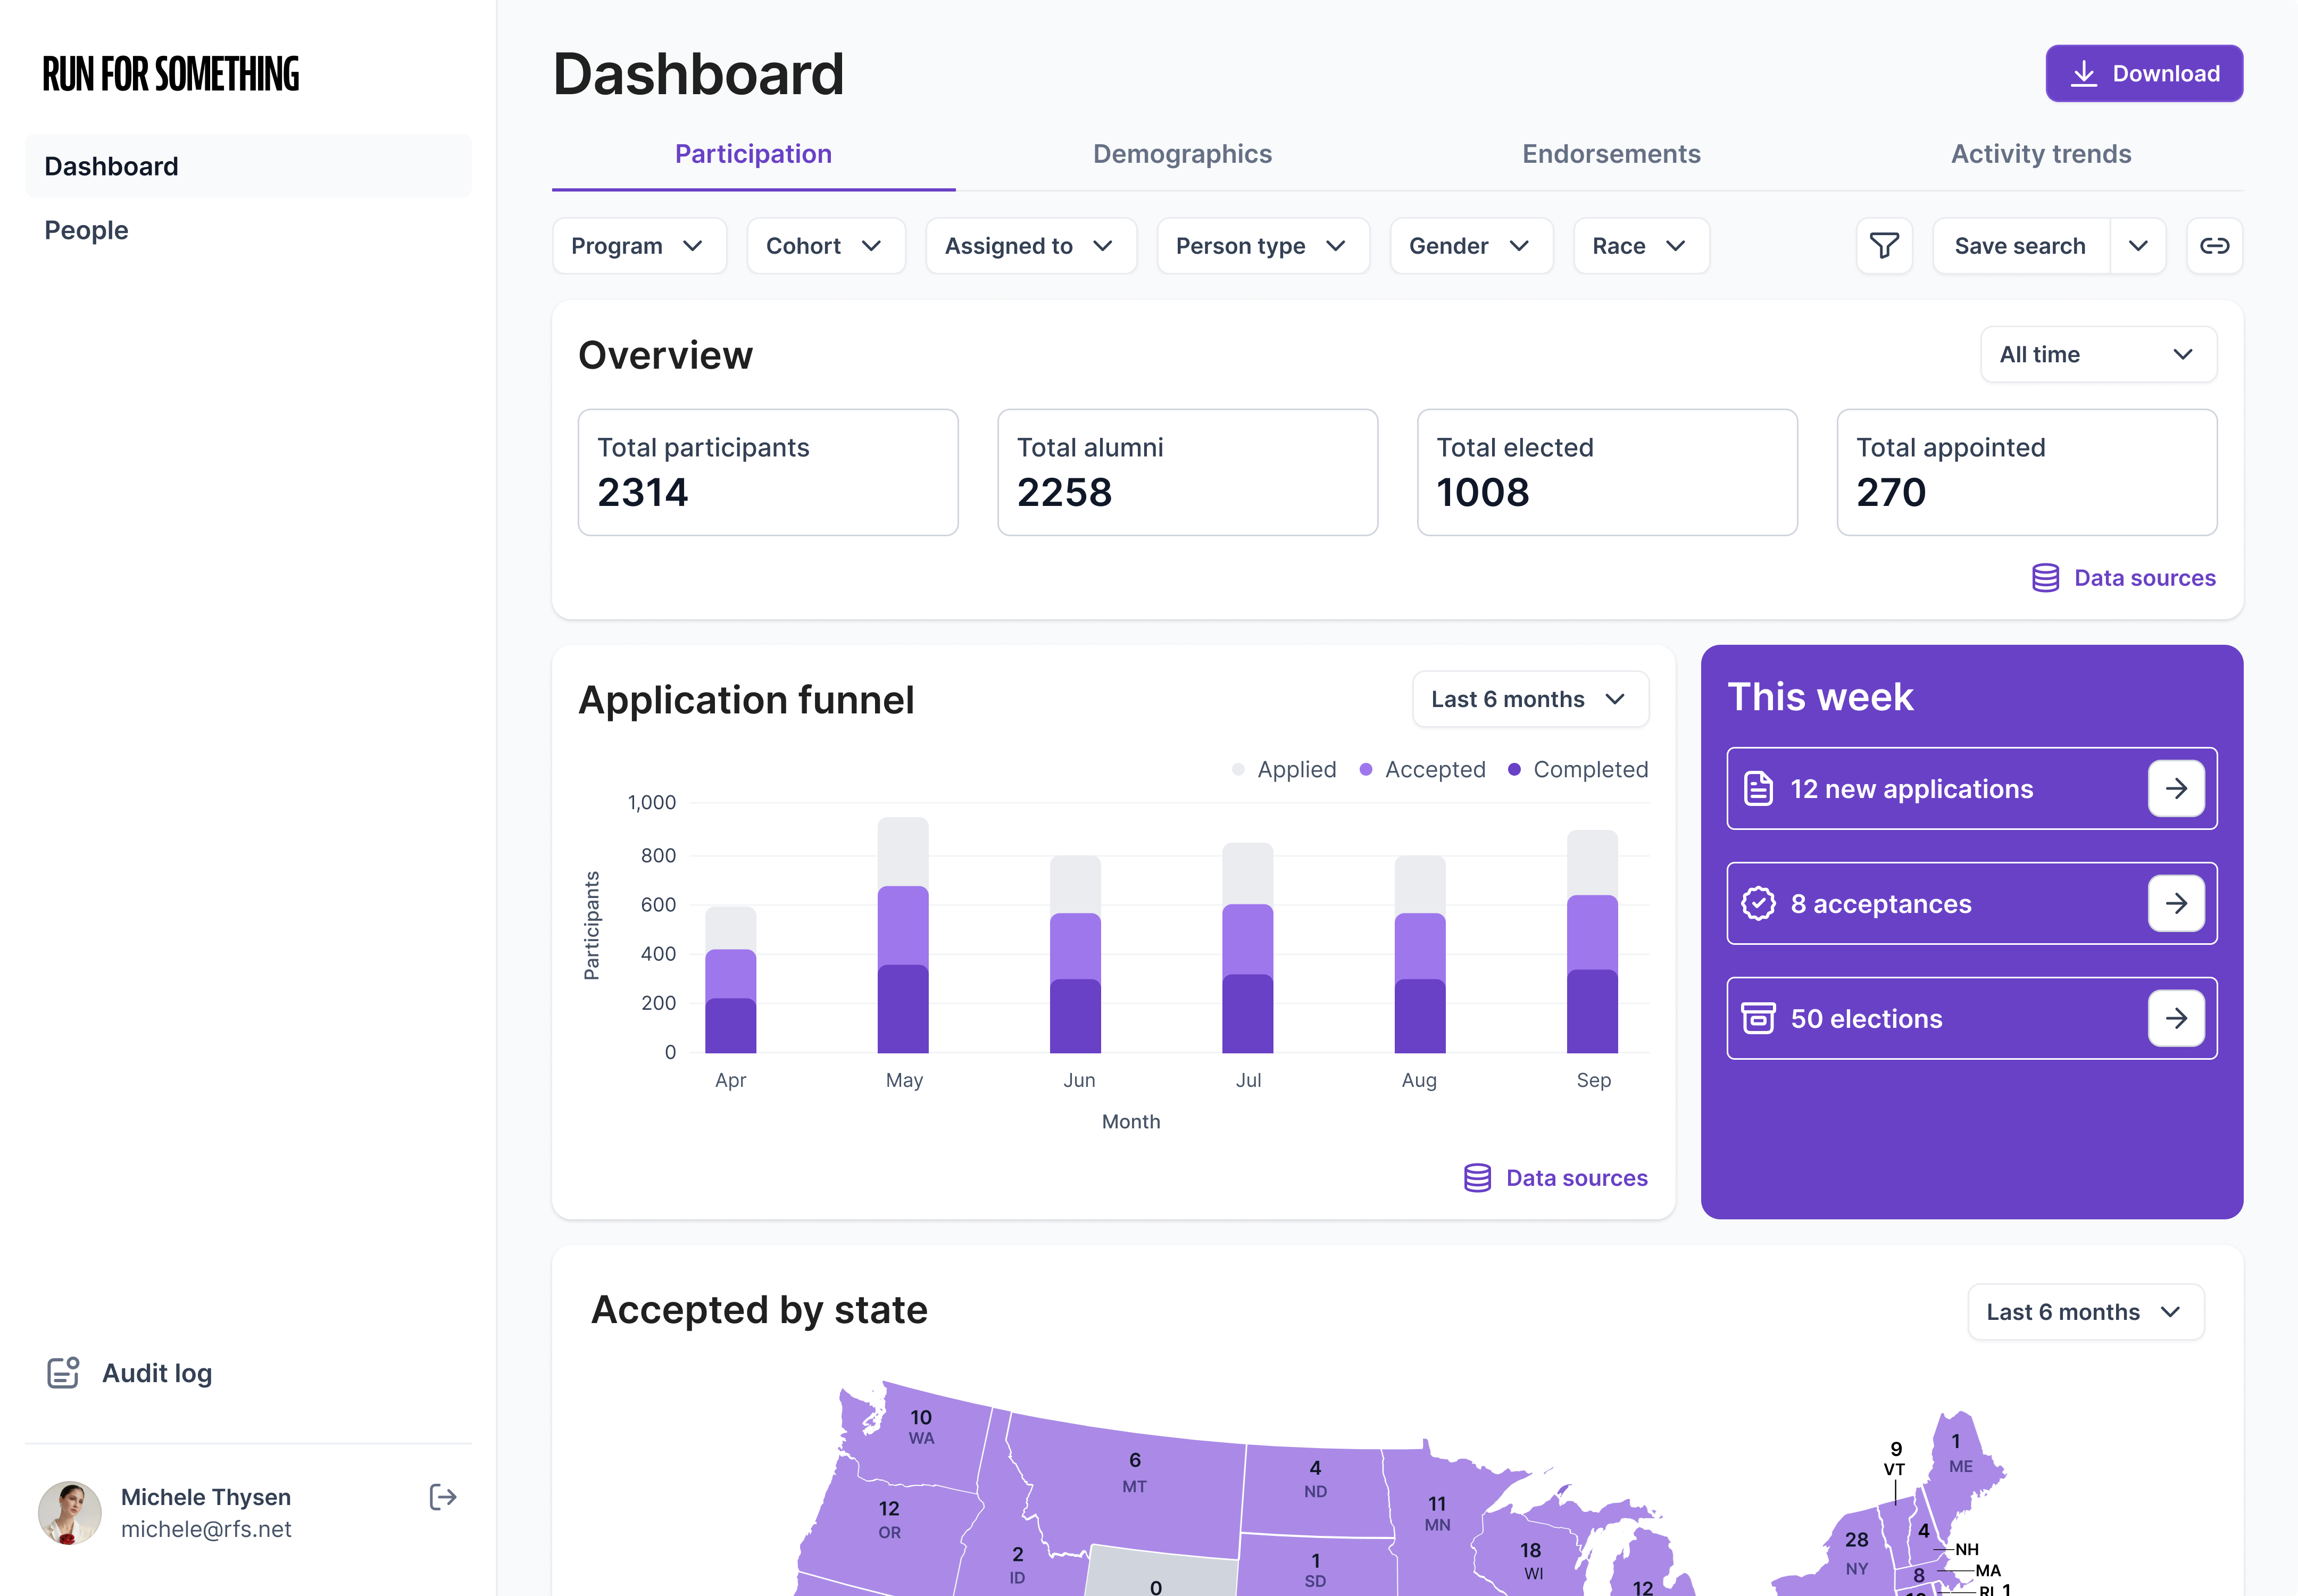Click the copy link icon button
The image size is (2298, 1596).
tap(2214, 246)
